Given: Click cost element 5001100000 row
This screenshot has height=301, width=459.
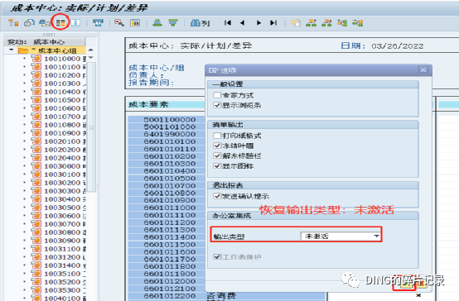Looking at the screenshot, I should point(167,120).
